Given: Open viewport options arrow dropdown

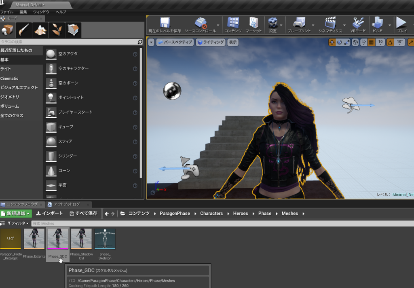Looking at the screenshot, I should click(x=151, y=42).
